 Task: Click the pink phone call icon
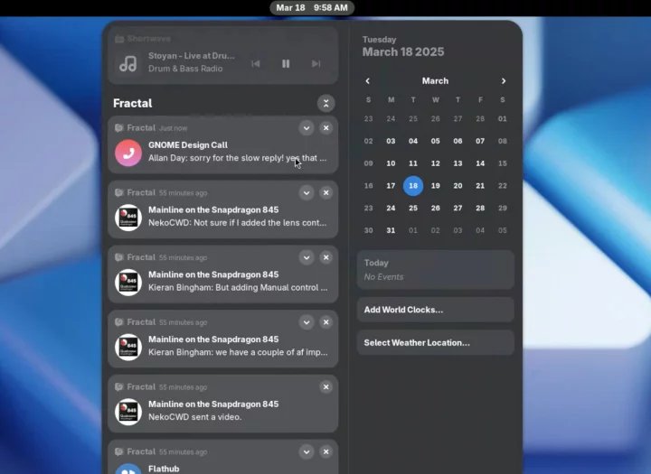128,153
